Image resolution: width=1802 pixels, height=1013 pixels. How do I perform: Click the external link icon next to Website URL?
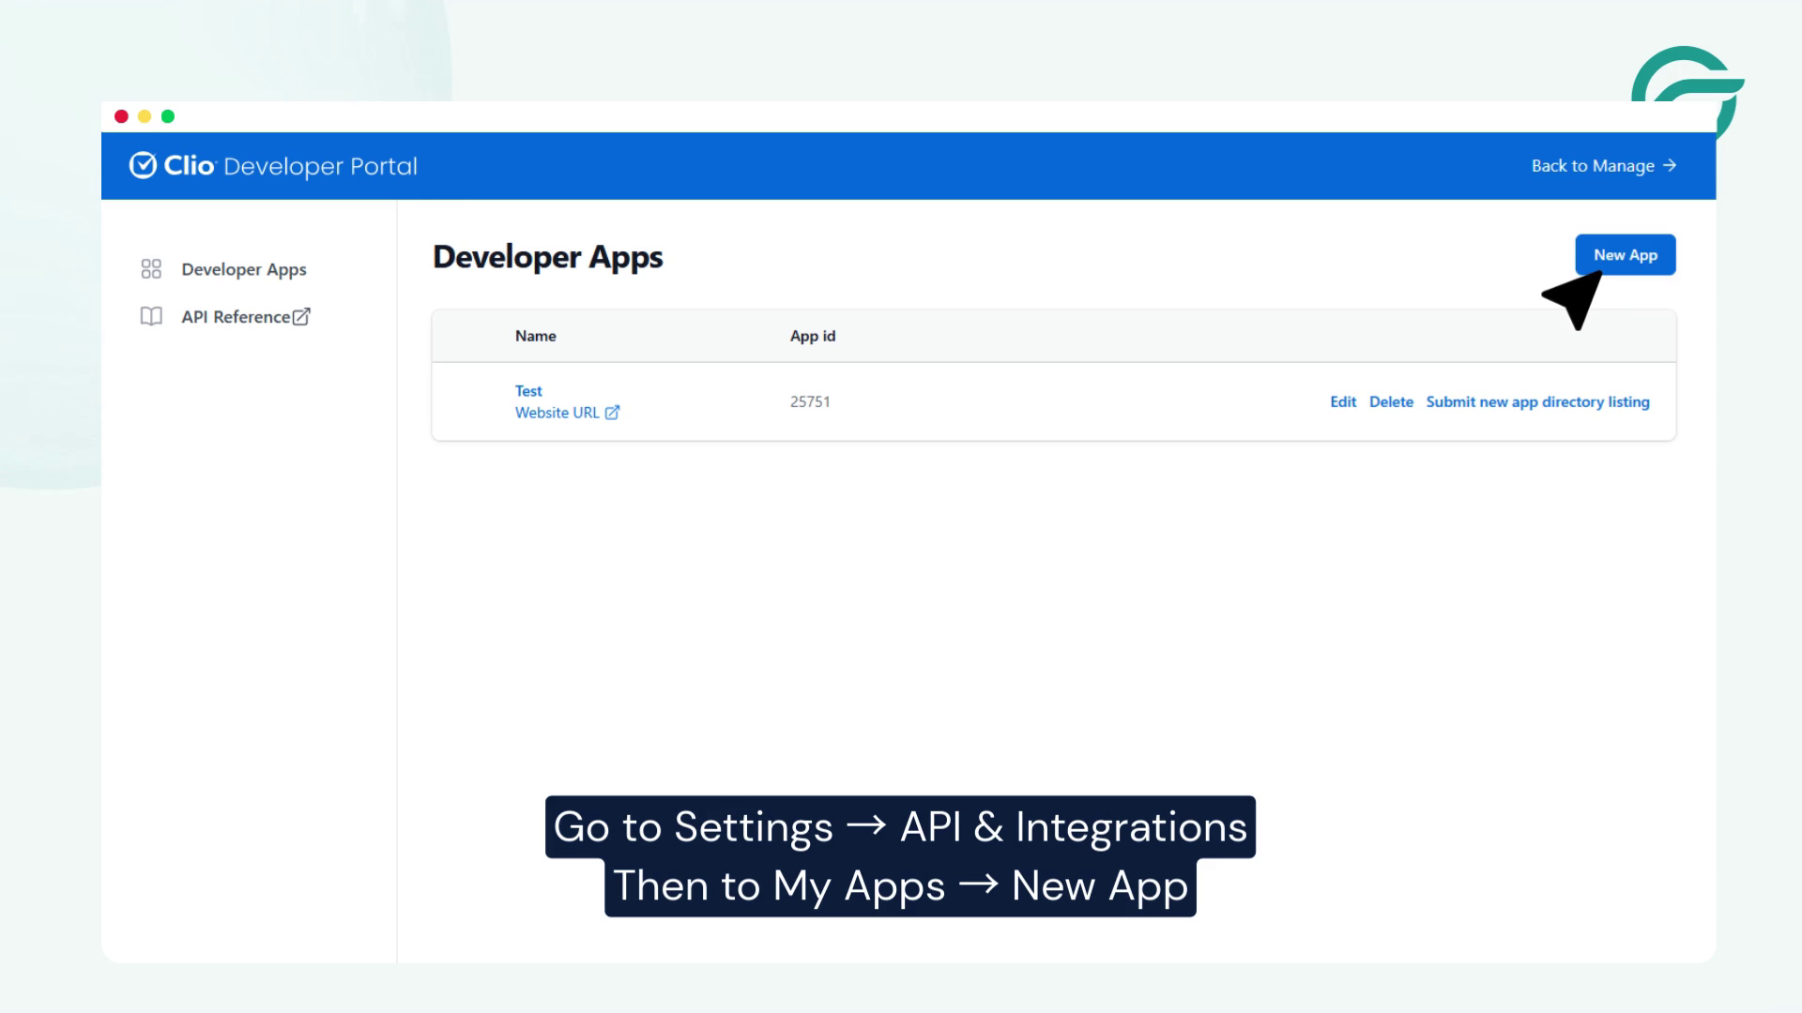(x=613, y=413)
